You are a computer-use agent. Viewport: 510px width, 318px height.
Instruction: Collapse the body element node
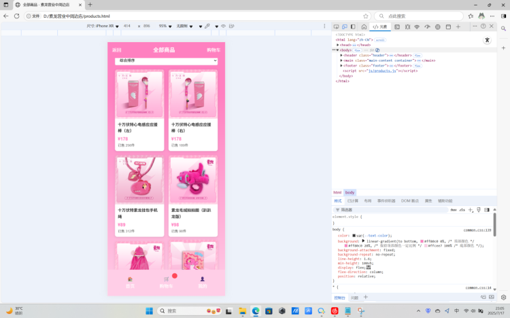[x=337, y=50]
